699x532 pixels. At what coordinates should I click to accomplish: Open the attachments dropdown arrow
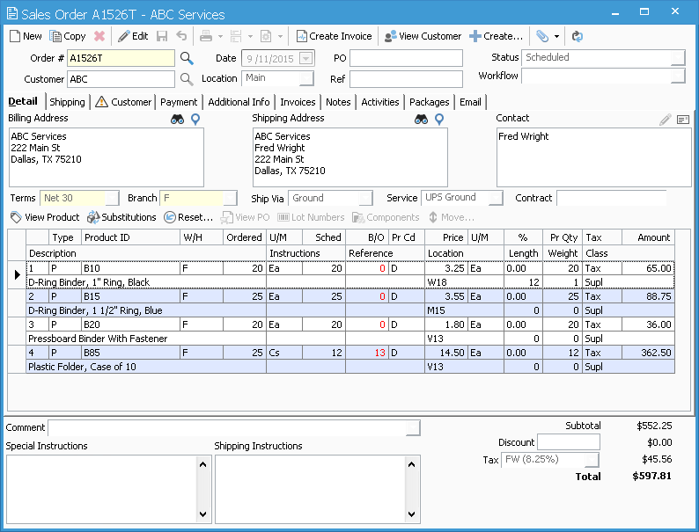tap(556, 37)
